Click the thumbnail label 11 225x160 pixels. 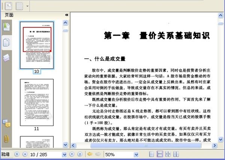[36, 129]
